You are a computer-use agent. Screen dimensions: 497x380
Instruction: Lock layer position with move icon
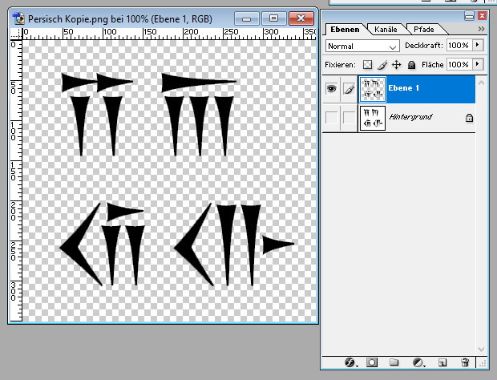pyautogui.click(x=396, y=64)
